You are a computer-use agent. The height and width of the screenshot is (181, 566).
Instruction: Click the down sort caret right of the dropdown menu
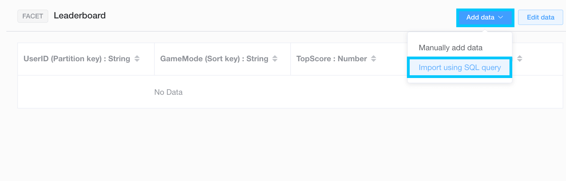(520, 60)
